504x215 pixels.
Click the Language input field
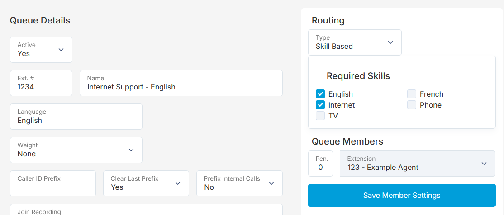(76, 117)
